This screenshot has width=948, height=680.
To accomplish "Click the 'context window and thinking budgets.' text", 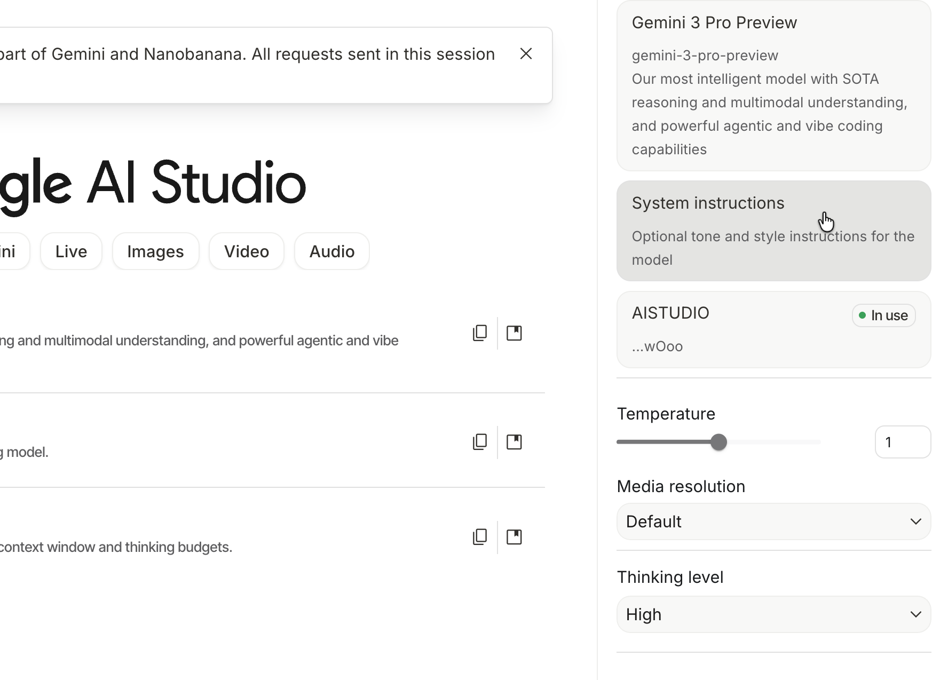I will [116, 547].
